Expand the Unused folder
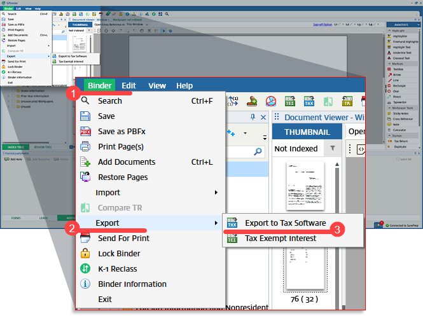 (x=9, y=107)
